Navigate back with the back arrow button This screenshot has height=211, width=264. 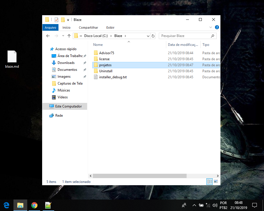click(x=48, y=36)
